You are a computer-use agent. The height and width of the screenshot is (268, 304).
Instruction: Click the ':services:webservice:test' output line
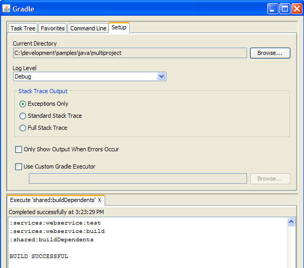(55, 223)
